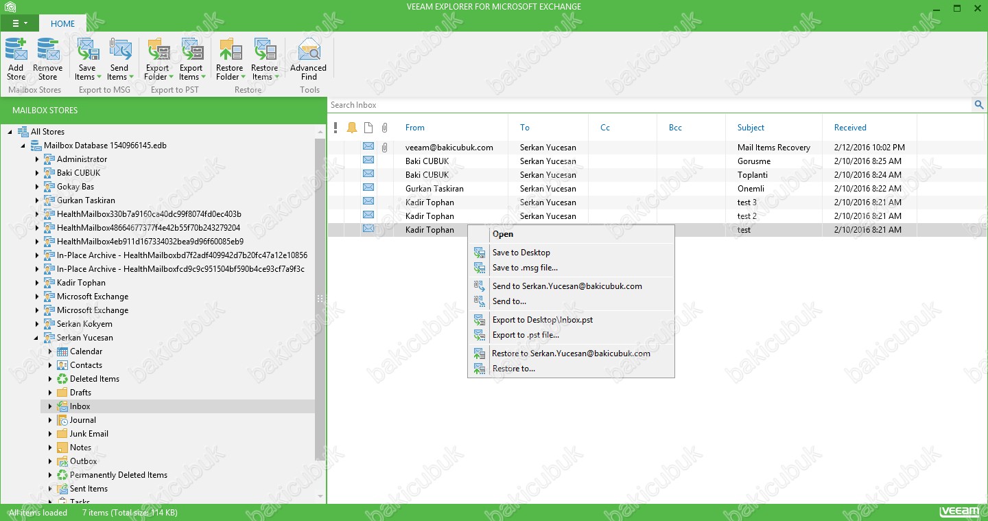Click the Remove Store ribbon icon
The width and height of the screenshot is (988, 521).
[x=48, y=49]
